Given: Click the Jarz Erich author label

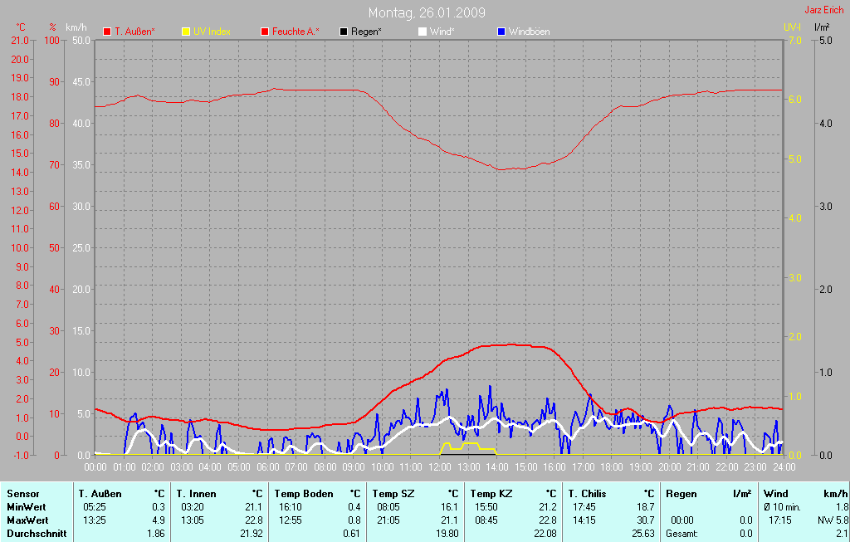Looking at the screenshot, I should (x=824, y=11).
